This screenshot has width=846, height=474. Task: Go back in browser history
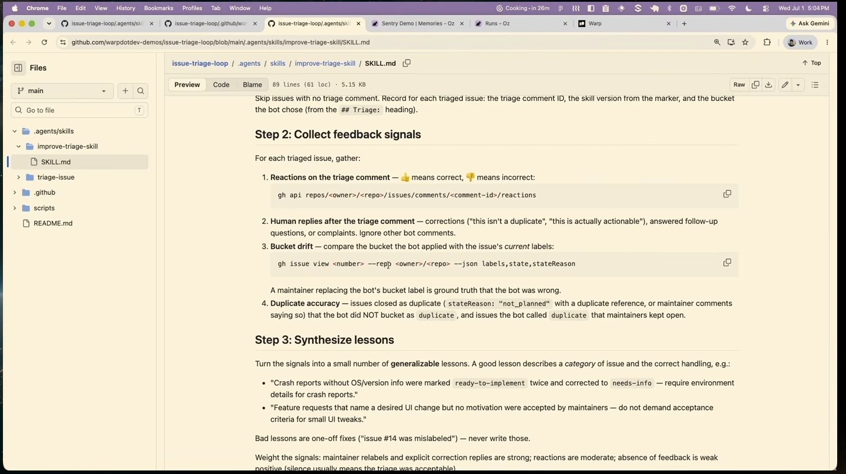tap(13, 42)
